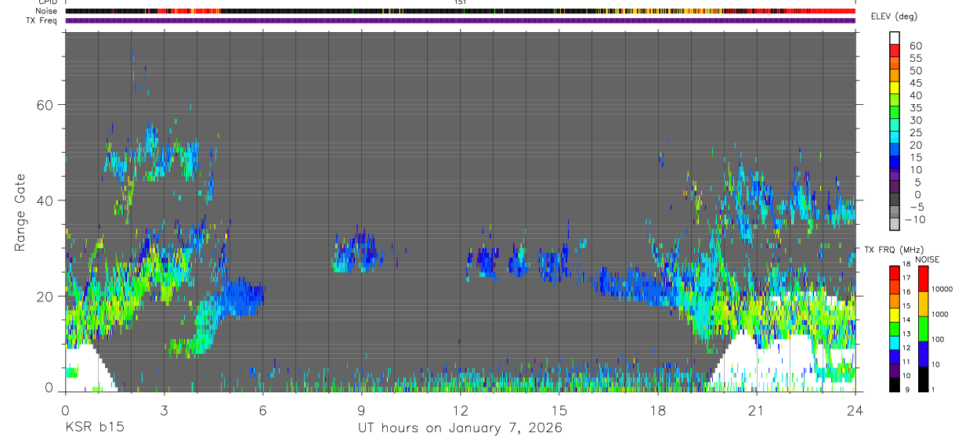The height and width of the screenshot is (444, 962).
Task: Click the red 10000 noise level swatch
Action: 923,279
